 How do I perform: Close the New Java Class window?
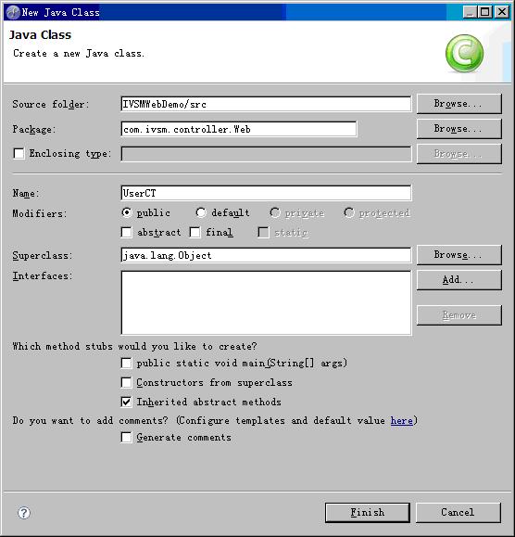pyautogui.click(x=502, y=12)
